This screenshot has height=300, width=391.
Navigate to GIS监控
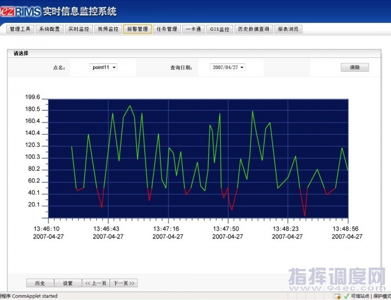[x=219, y=29]
